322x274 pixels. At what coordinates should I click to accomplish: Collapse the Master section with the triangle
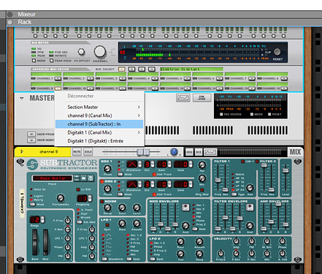pyautogui.click(x=22, y=99)
